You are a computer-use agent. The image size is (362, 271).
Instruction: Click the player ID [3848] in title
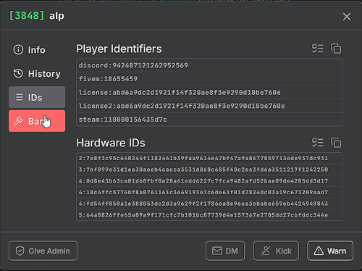[x=27, y=16]
